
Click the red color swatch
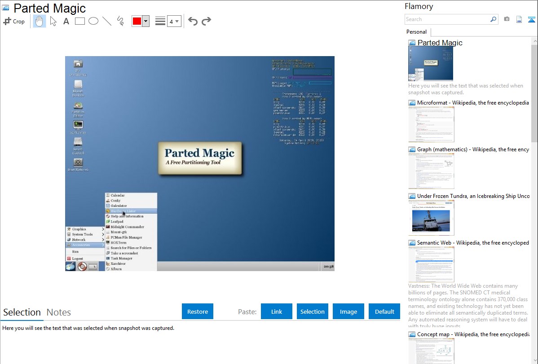click(x=137, y=22)
